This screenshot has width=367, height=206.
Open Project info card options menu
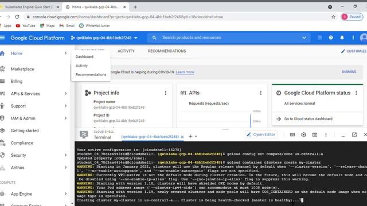click(166, 93)
